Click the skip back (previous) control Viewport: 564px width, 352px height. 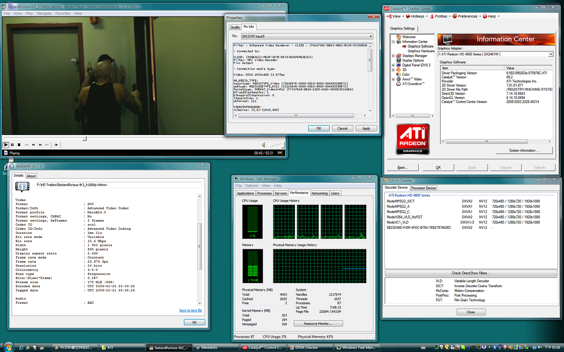click(26, 145)
